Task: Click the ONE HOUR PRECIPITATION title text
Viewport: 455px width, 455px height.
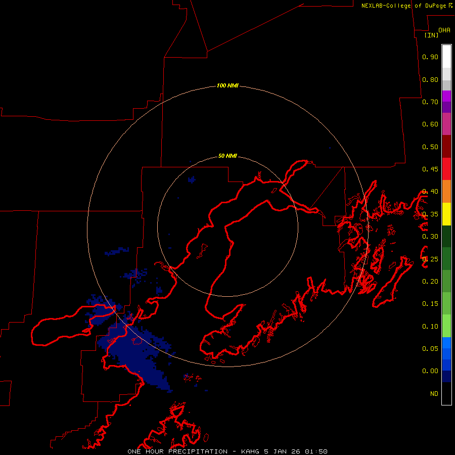Action: pyautogui.click(x=177, y=451)
